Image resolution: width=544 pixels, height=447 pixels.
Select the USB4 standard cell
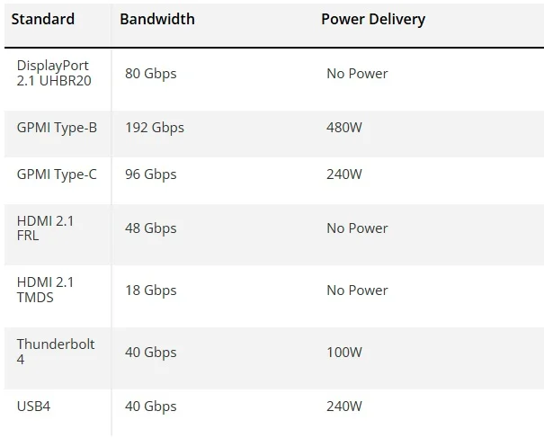tap(33, 407)
